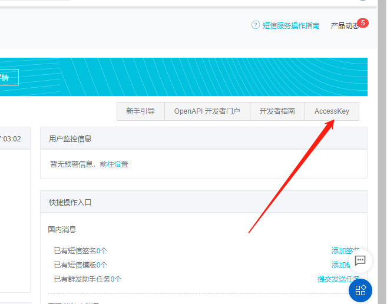Click the blue floating grid icon

pyautogui.click(x=360, y=290)
